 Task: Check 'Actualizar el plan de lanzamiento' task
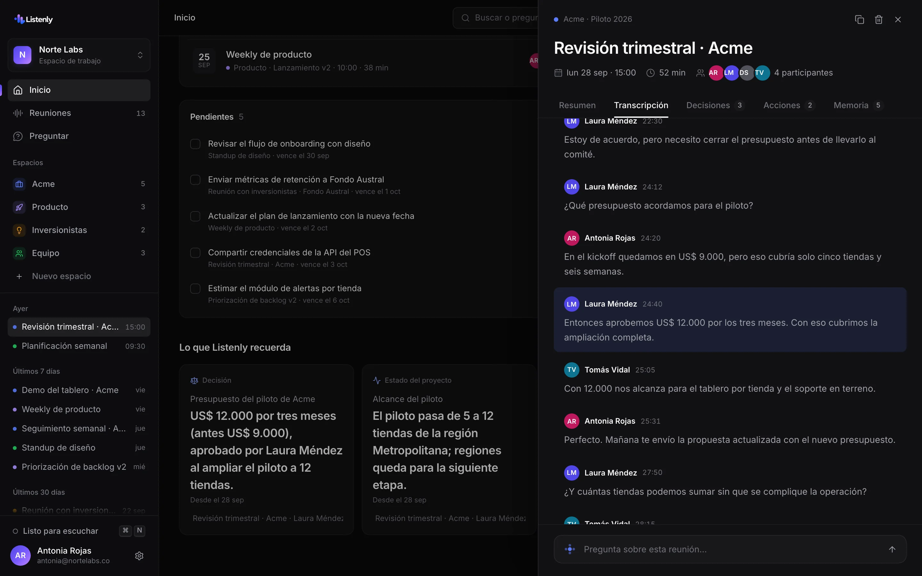[195, 216]
